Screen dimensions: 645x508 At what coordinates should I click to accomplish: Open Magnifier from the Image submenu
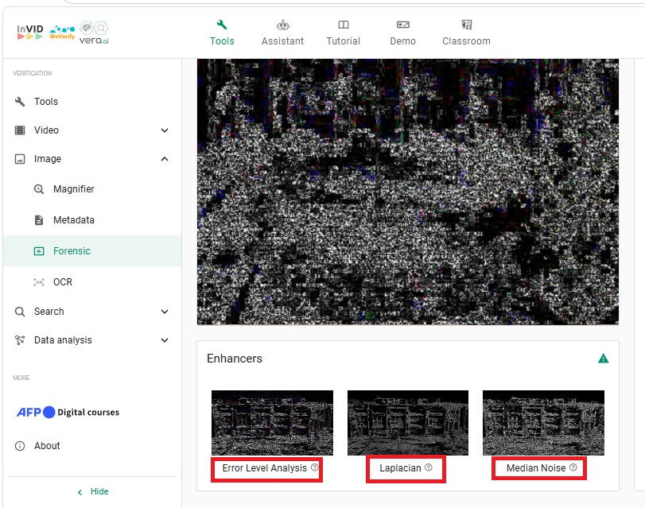point(73,189)
